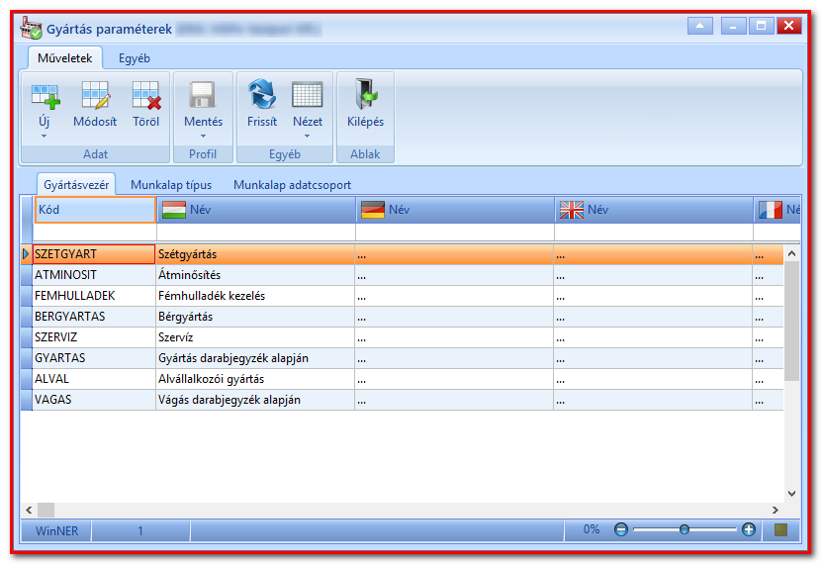
Task: Select the ALVAL code cell
Action: 94,379
